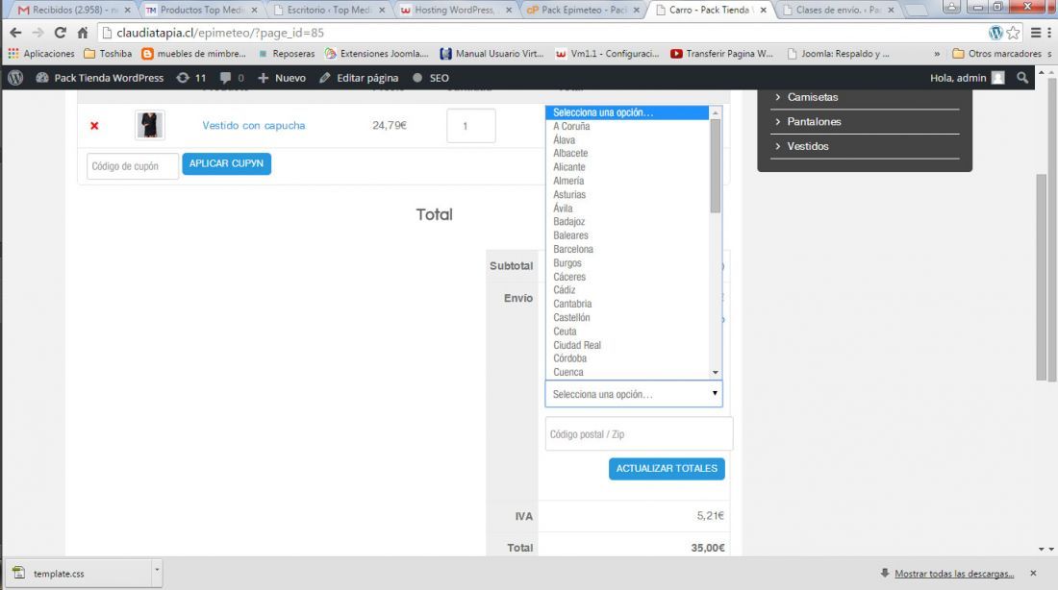
Task: Bookmark this page with the star icon
Action: point(1013,33)
